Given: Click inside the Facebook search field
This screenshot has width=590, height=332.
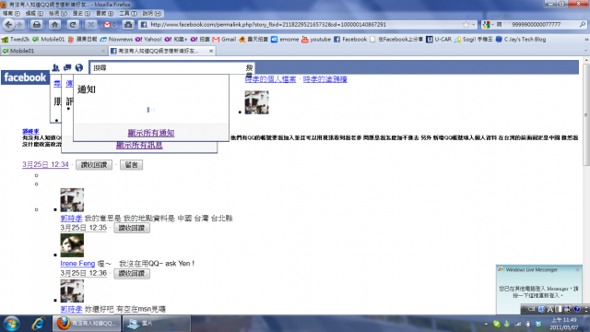Looking at the screenshot, I should (x=167, y=67).
